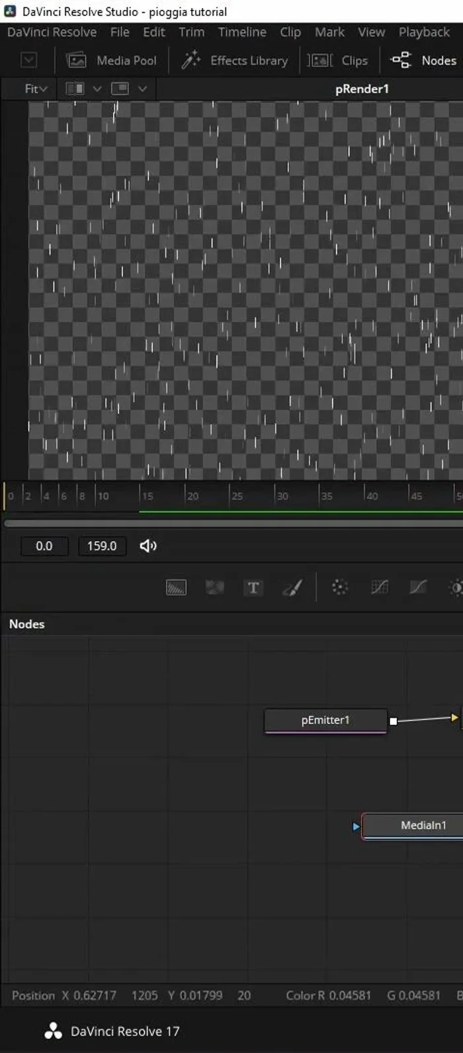Viewport: 463px width, 1053px height.
Task: Open the Fit zoom dropdown
Action: pos(36,89)
